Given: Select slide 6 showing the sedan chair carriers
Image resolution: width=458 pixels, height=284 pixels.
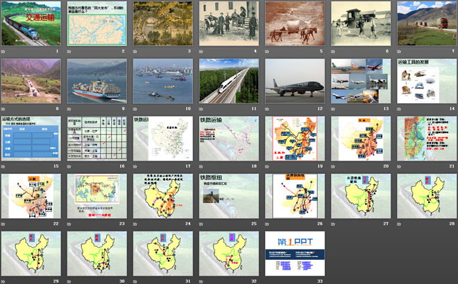Looking at the screenshot, I should [361, 24].
